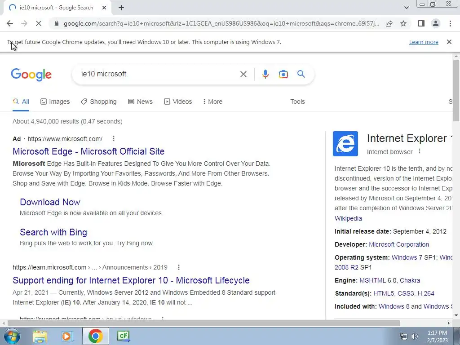The width and height of the screenshot is (460, 345).
Task: Share this page via address bar icon
Action: click(x=389, y=23)
